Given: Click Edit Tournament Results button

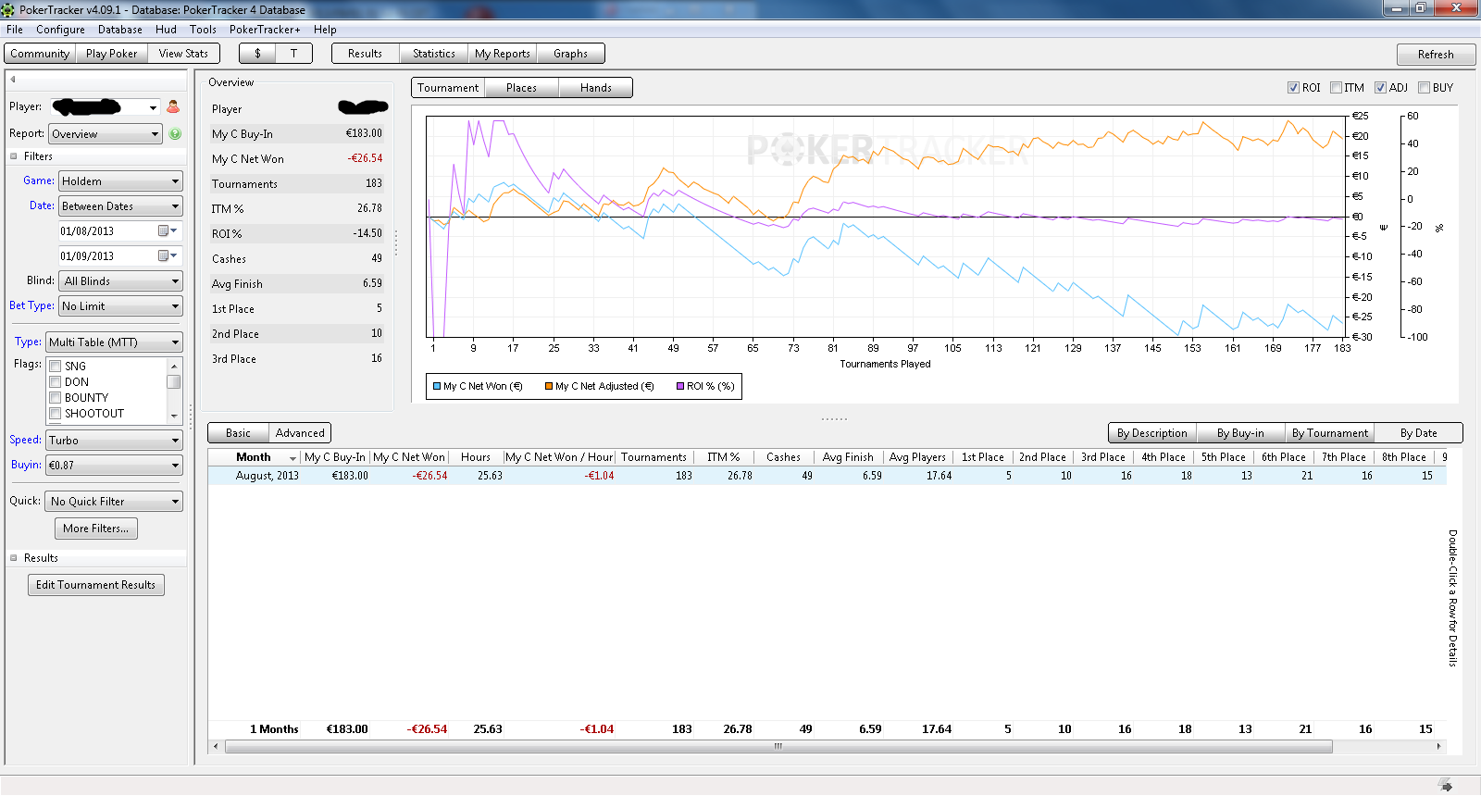Looking at the screenshot, I should click(x=96, y=585).
